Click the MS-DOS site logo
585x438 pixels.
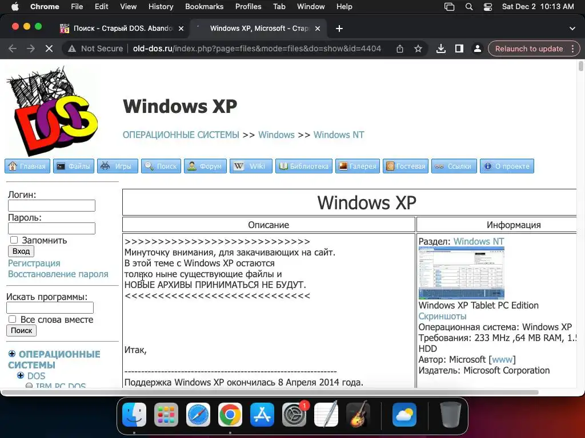pyautogui.click(x=52, y=111)
